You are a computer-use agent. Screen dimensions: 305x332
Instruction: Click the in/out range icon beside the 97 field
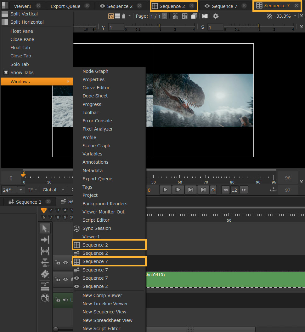click(x=273, y=189)
